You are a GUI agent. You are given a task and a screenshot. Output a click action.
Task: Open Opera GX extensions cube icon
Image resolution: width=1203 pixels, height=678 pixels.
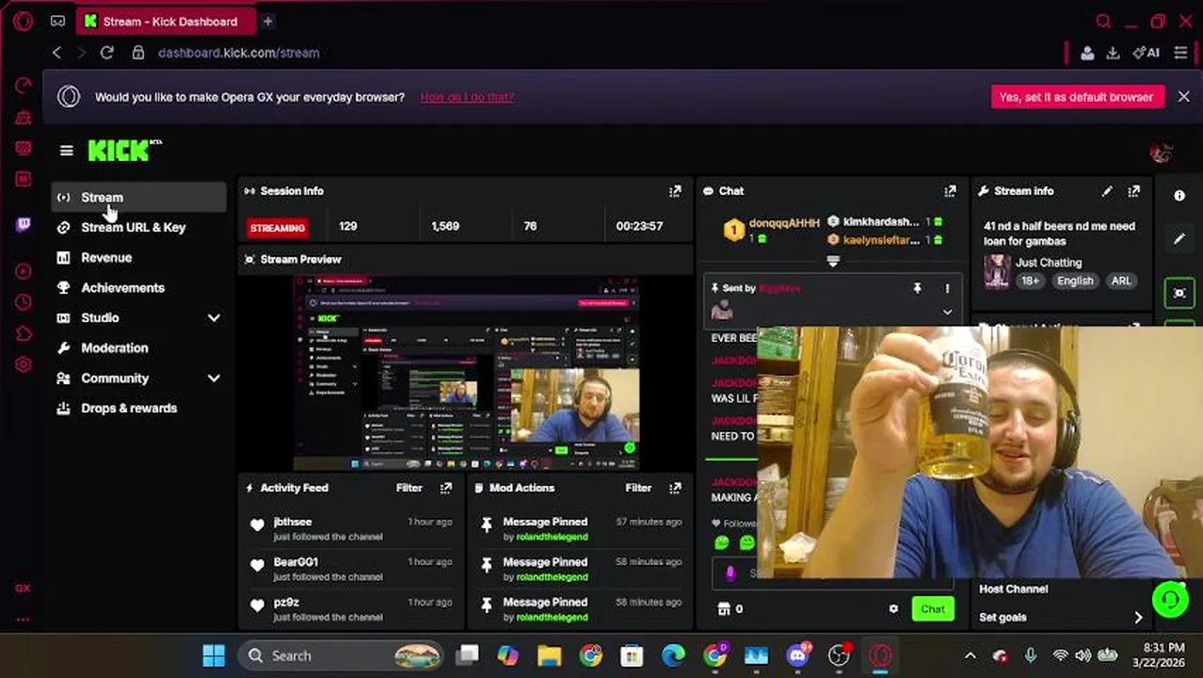[24, 334]
